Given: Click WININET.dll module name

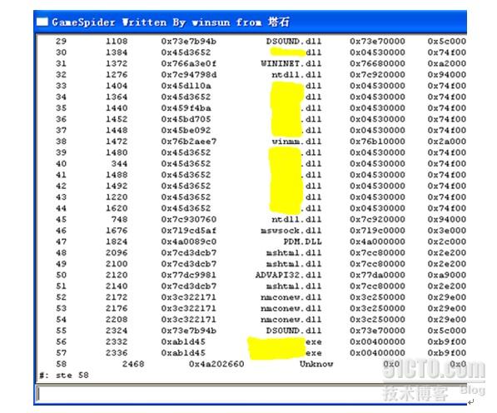Looking at the screenshot, I should click(291, 63).
